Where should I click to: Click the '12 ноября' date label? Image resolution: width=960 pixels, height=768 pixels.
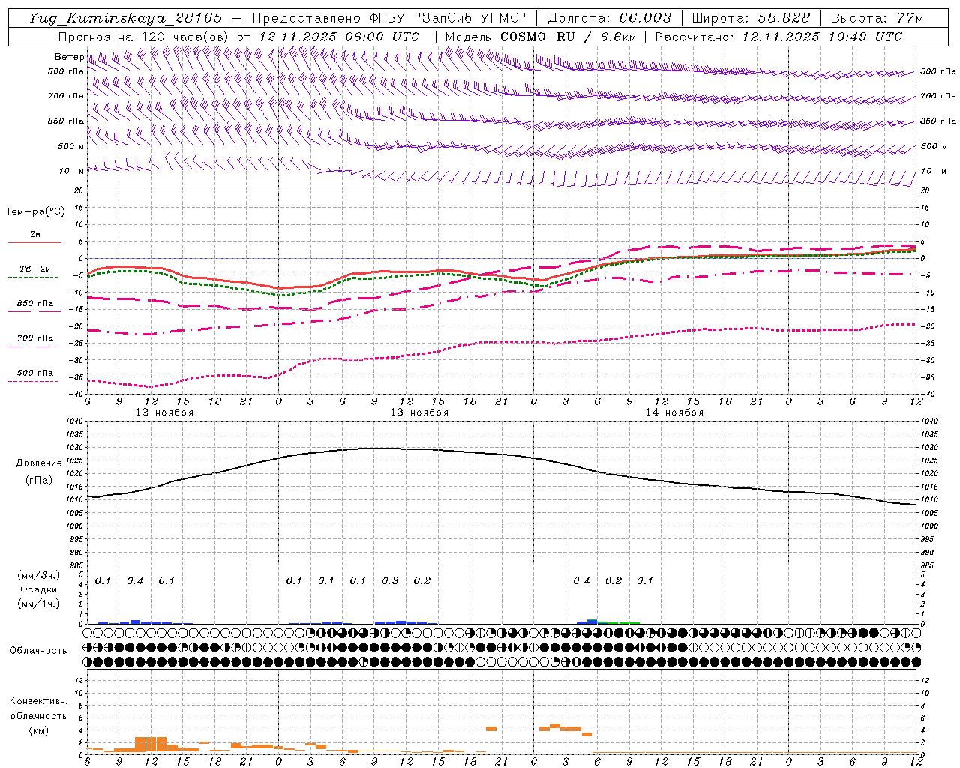point(164,412)
